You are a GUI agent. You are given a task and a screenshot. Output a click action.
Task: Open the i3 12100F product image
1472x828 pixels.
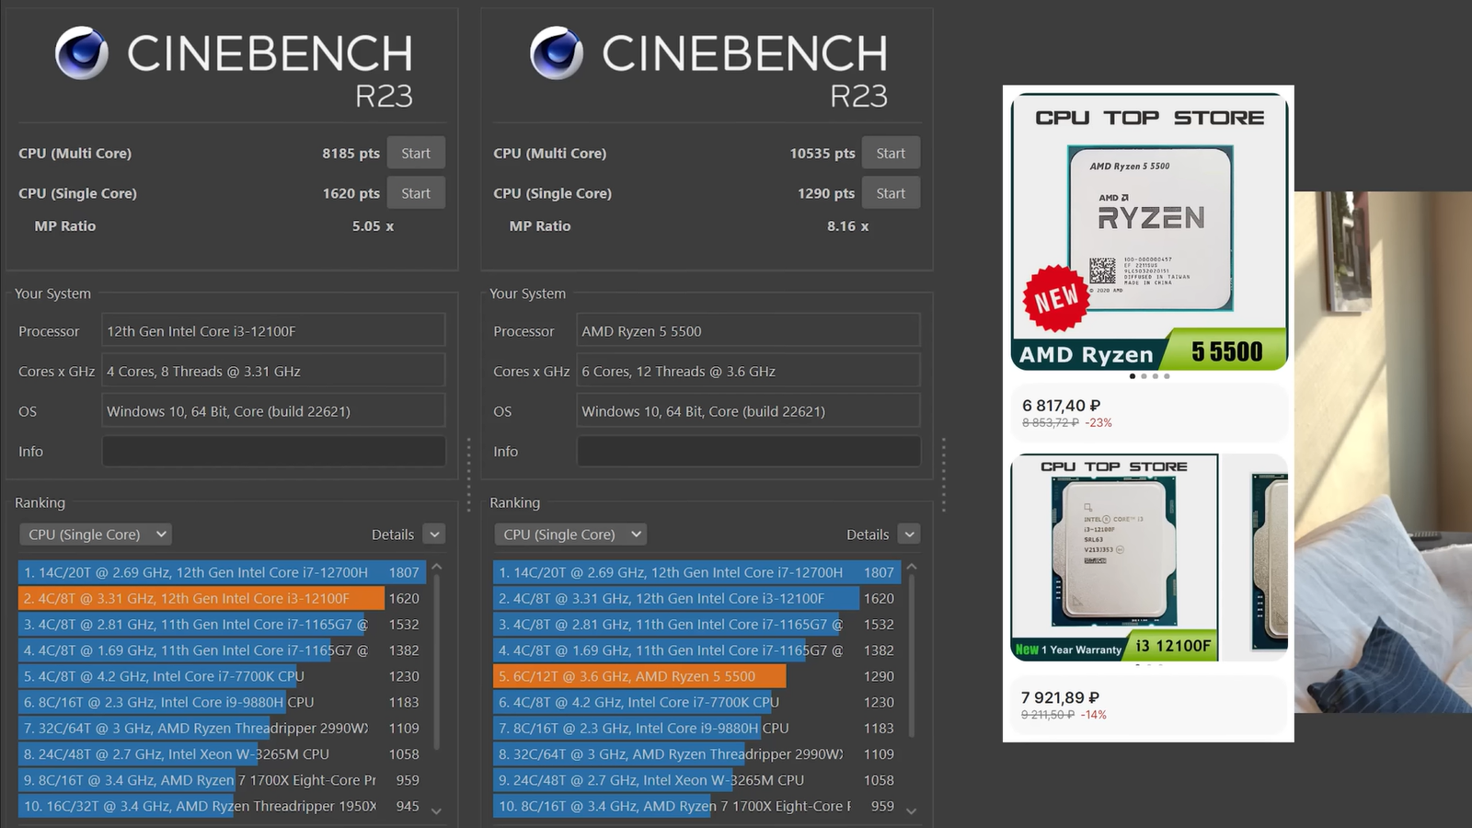[x=1114, y=557]
